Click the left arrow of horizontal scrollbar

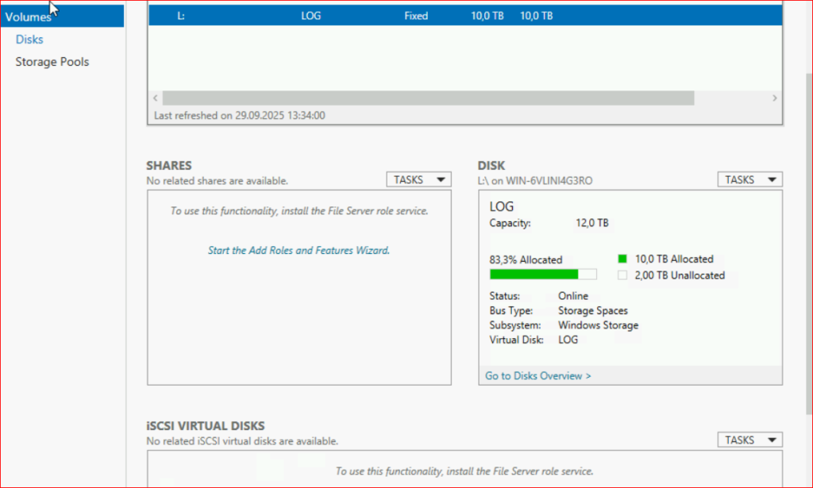click(x=155, y=98)
